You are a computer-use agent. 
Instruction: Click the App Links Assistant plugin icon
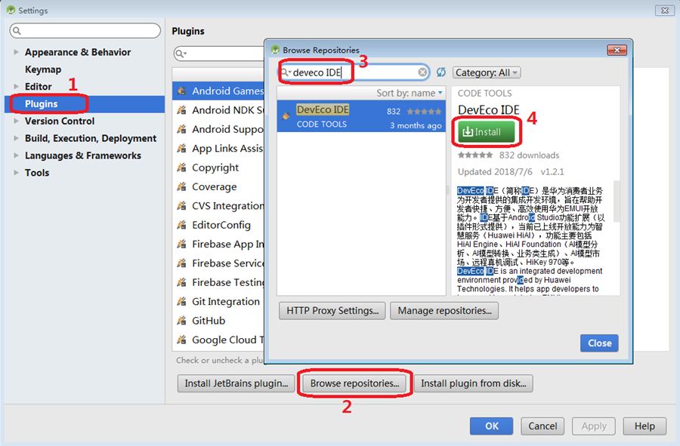pyautogui.click(x=181, y=149)
